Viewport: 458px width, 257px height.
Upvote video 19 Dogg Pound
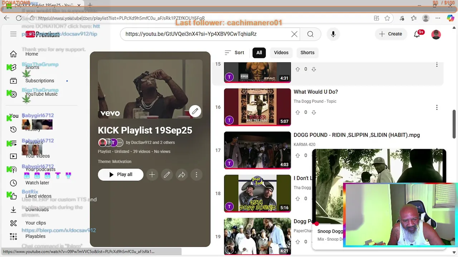click(298, 242)
